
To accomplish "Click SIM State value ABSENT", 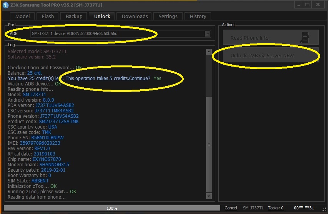I will tap(40, 181).
